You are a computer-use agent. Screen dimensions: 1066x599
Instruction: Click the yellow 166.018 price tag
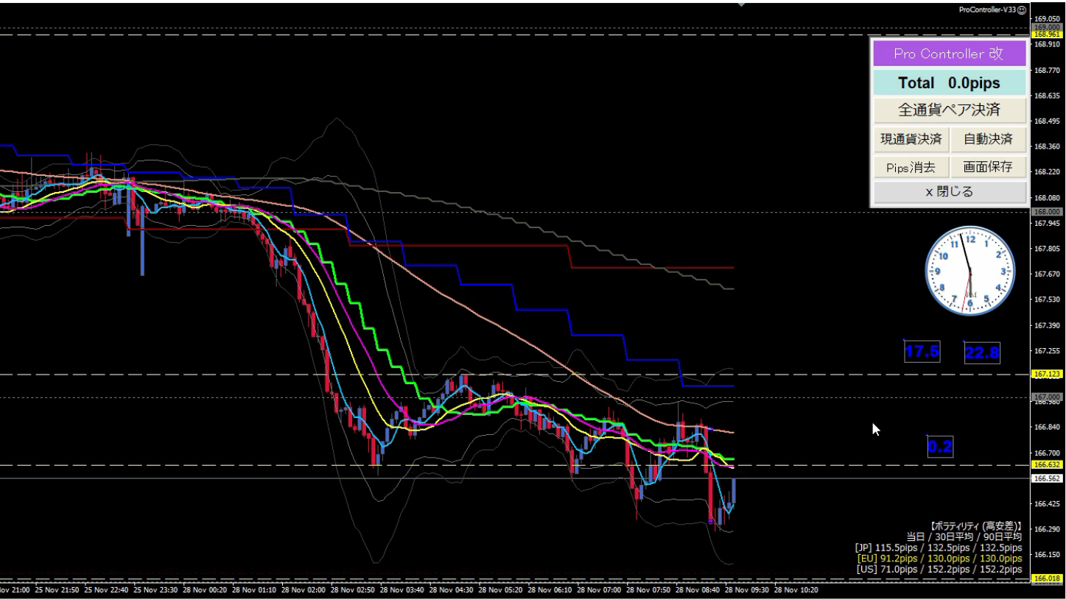click(x=1047, y=579)
